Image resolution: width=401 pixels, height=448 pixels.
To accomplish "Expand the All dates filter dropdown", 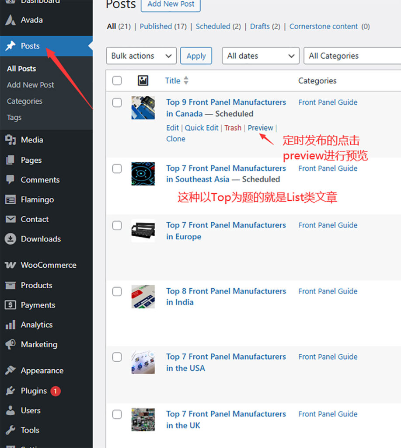I will [x=260, y=56].
